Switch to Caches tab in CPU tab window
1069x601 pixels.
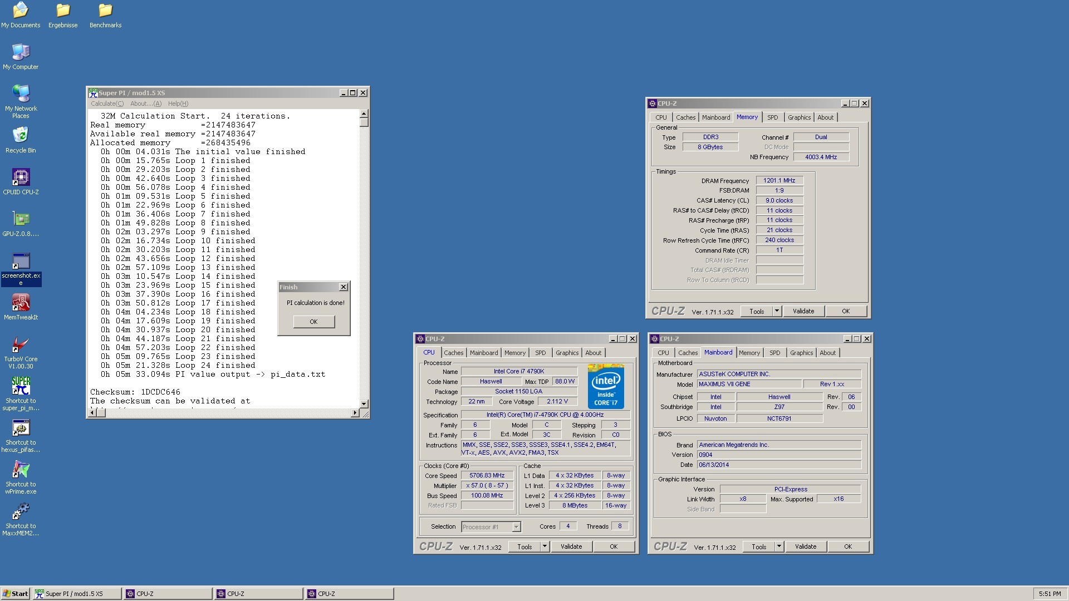[453, 353]
